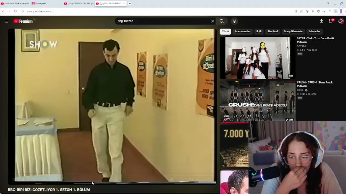Viewport: 346px width, 194px height.
Task: Switch to the 'Türk Dizi Jeneriğini' tab
Action: (x=15, y=4)
